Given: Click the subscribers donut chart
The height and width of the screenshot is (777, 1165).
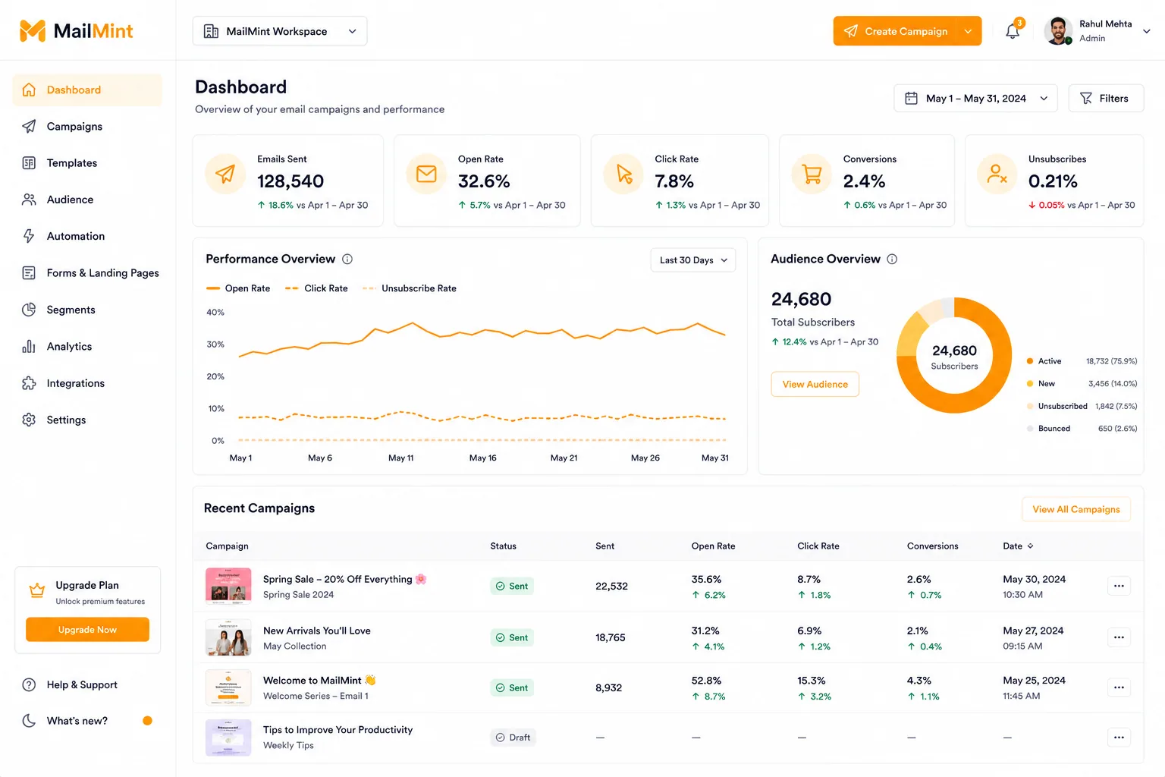Looking at the screenshot, I should click(x=954, y=356).
